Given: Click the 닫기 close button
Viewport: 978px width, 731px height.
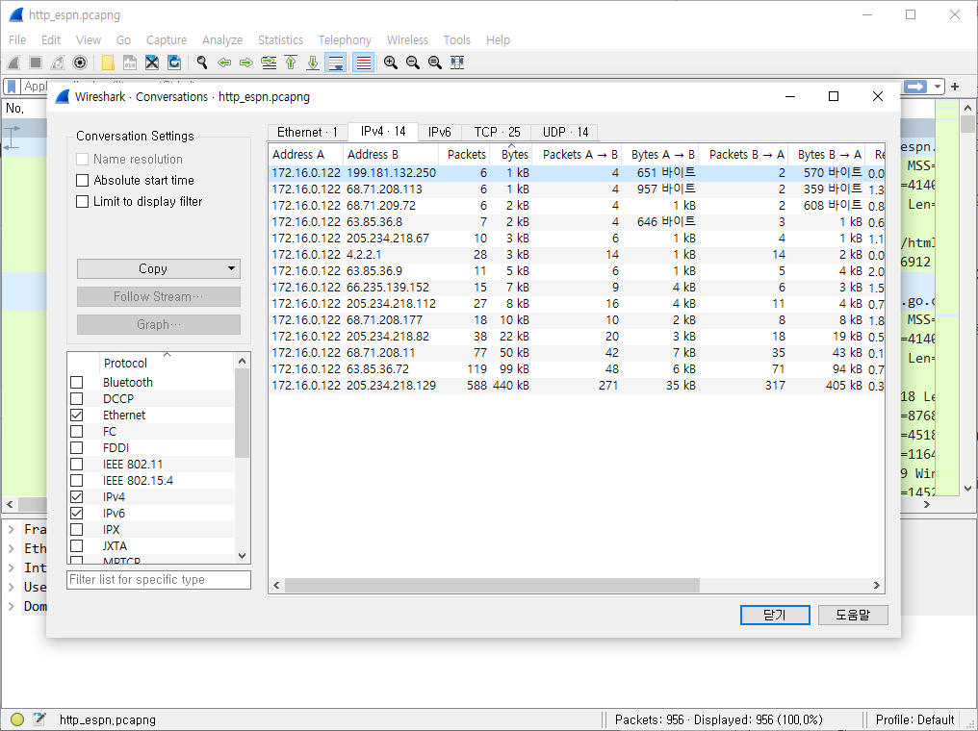Looking at the screenshot, I should [775, 615].
